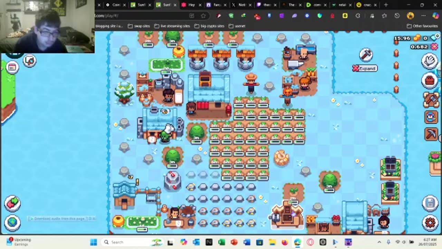Open the live streaming sites bookmark folder

(x=172, y=26)
